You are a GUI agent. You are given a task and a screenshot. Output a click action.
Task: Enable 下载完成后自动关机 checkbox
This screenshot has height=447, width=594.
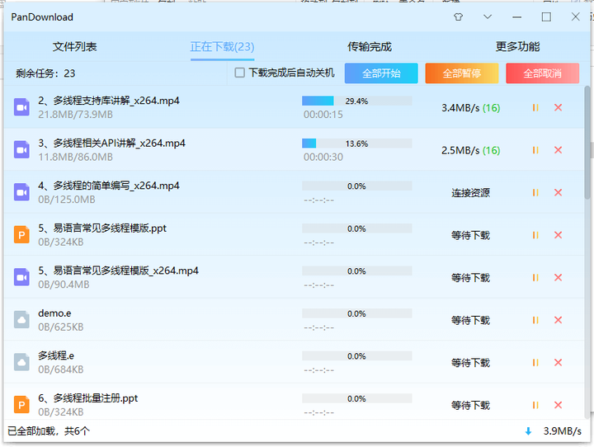pyautogui.click(x=239, y=73)
